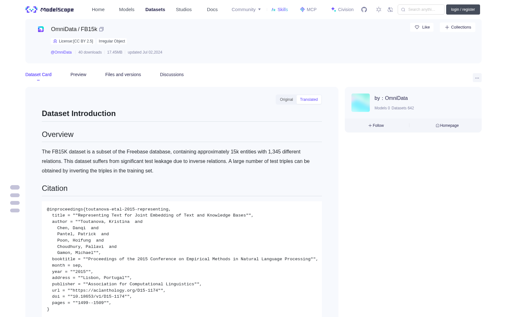
Task: Like this dataset with heart button
Action: 422,27
